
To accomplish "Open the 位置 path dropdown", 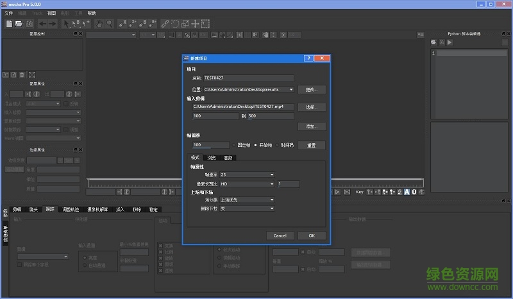I will click(291, 90).
